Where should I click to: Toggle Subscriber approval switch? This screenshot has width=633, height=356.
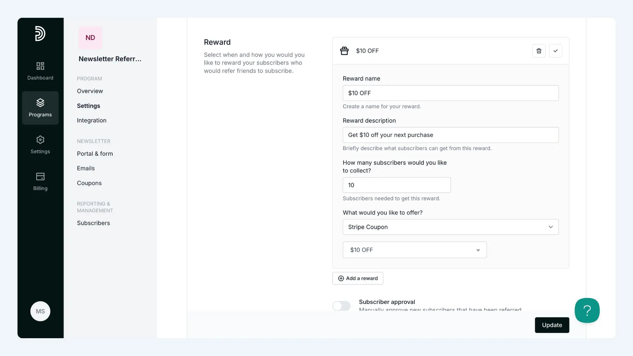341,306
